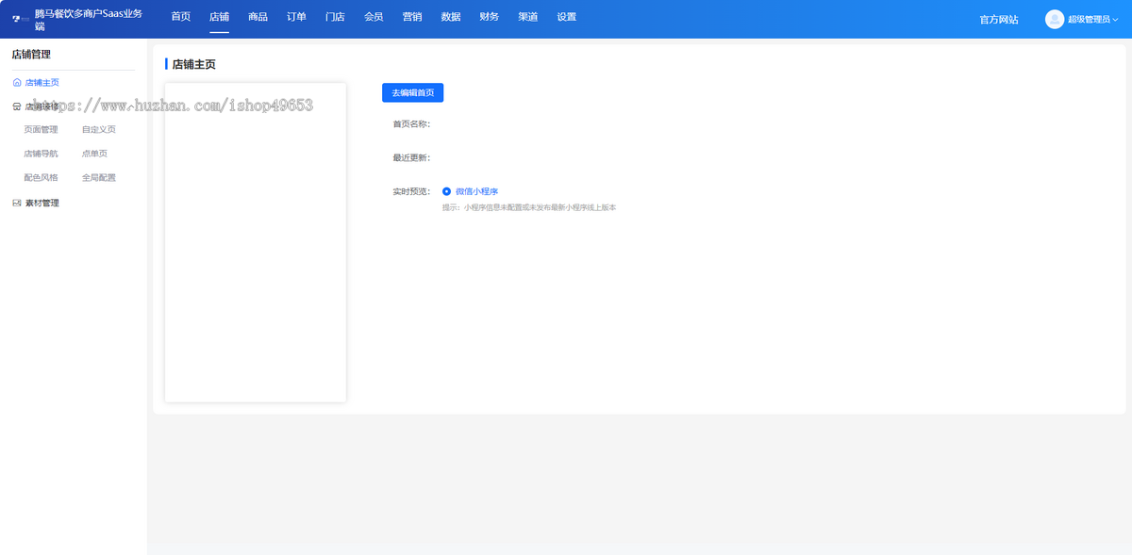The height and width of the screenshot is (555, 1132).
Task: Collapse the 店铺装修 sidebar group
Action: (x=42, y=106)
